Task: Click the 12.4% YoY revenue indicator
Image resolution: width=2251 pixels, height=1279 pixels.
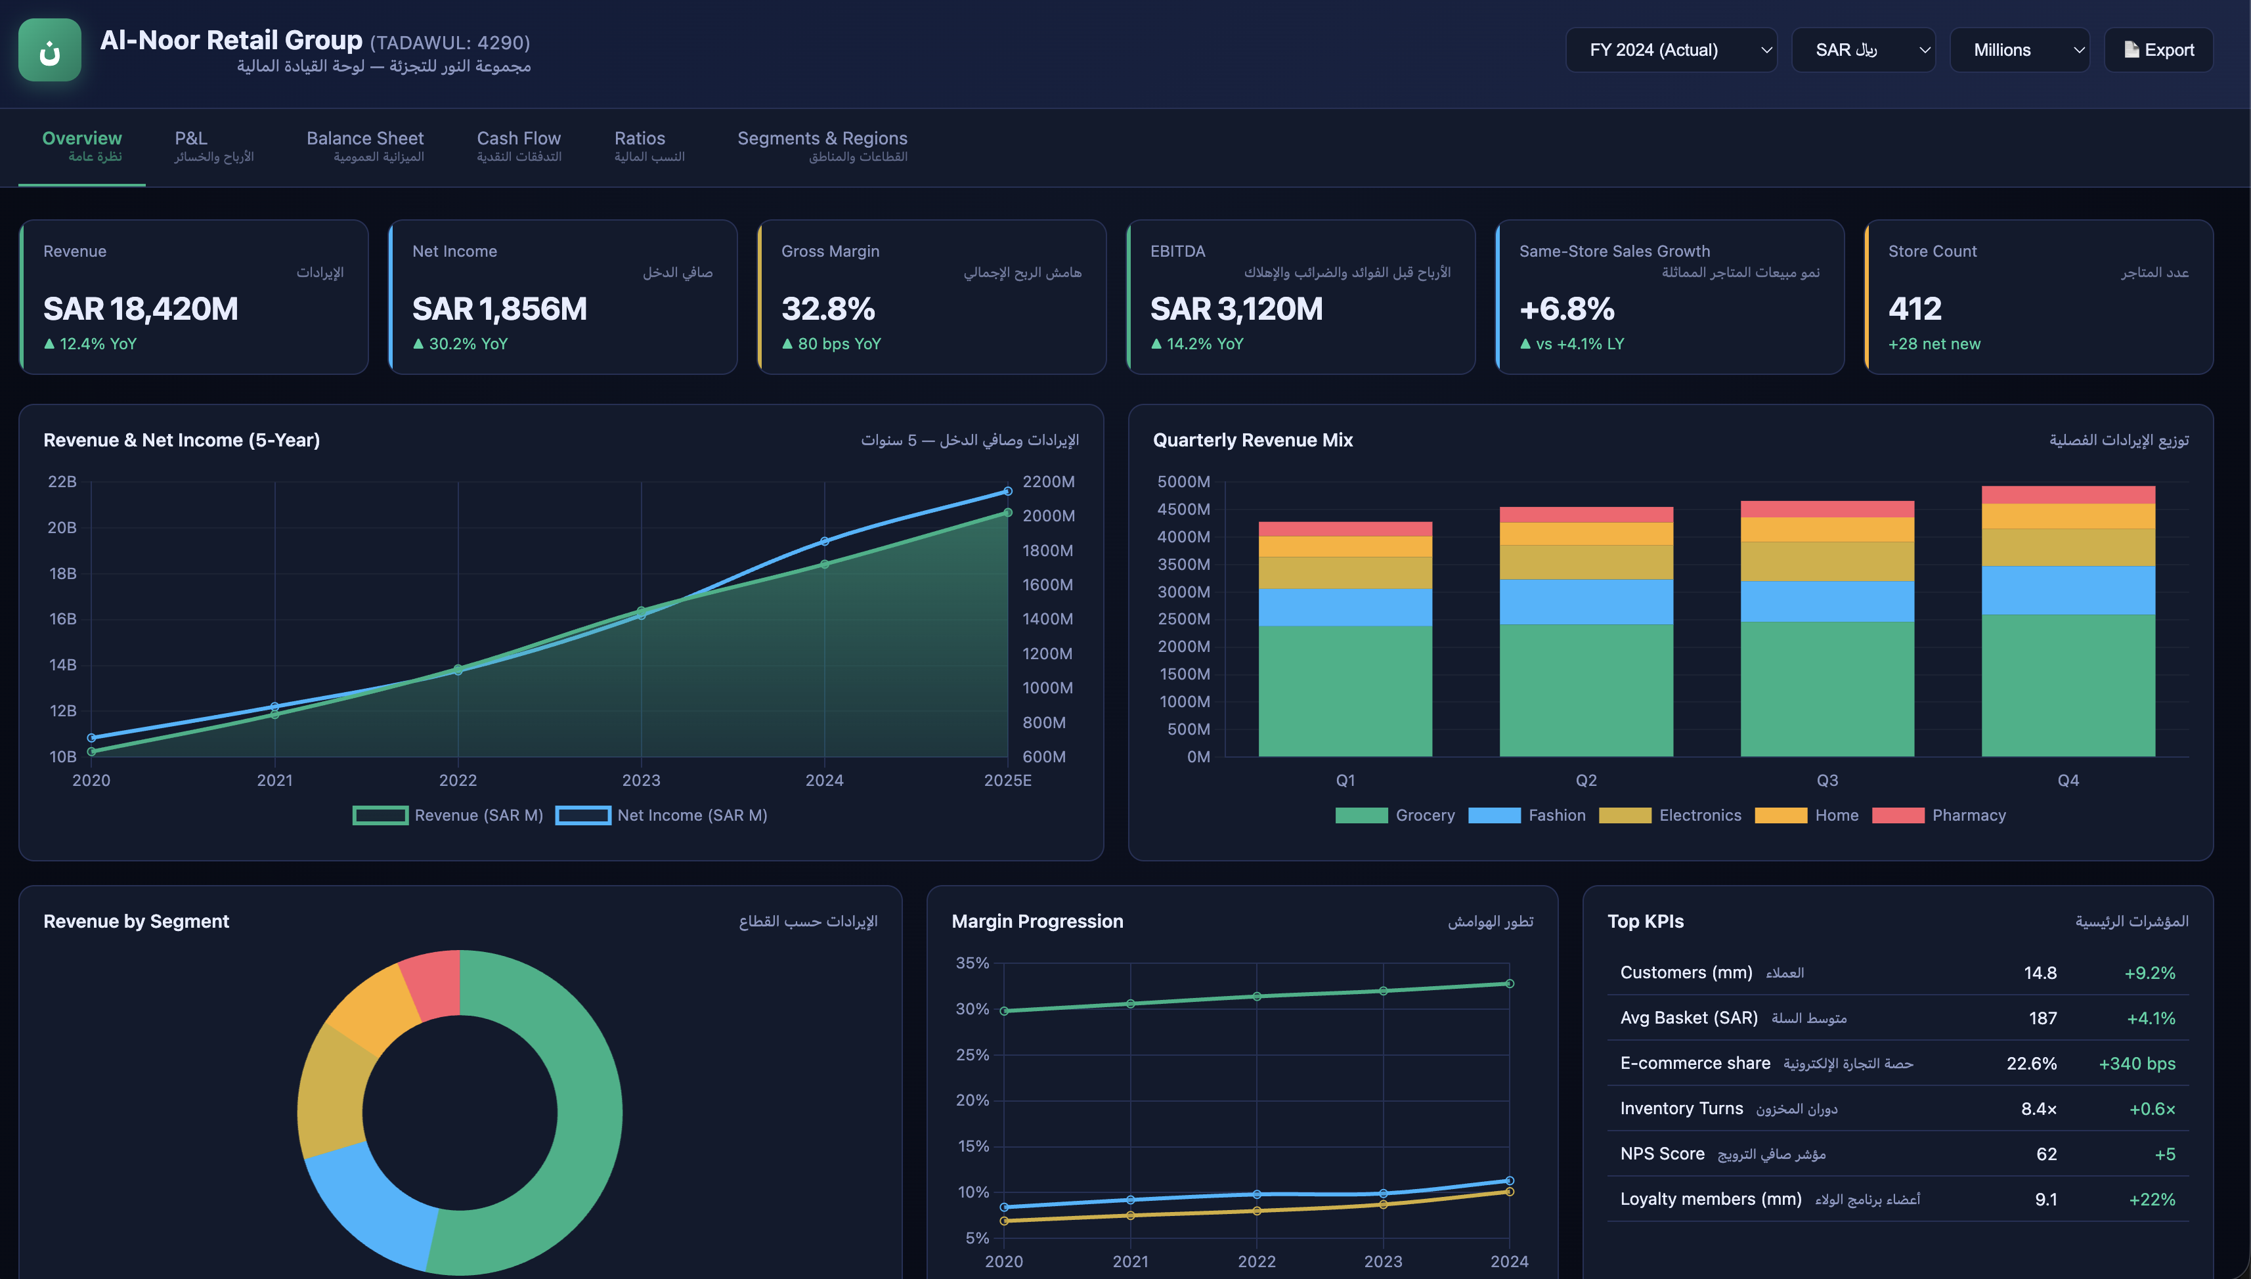Action: click(x=91, y=344)
